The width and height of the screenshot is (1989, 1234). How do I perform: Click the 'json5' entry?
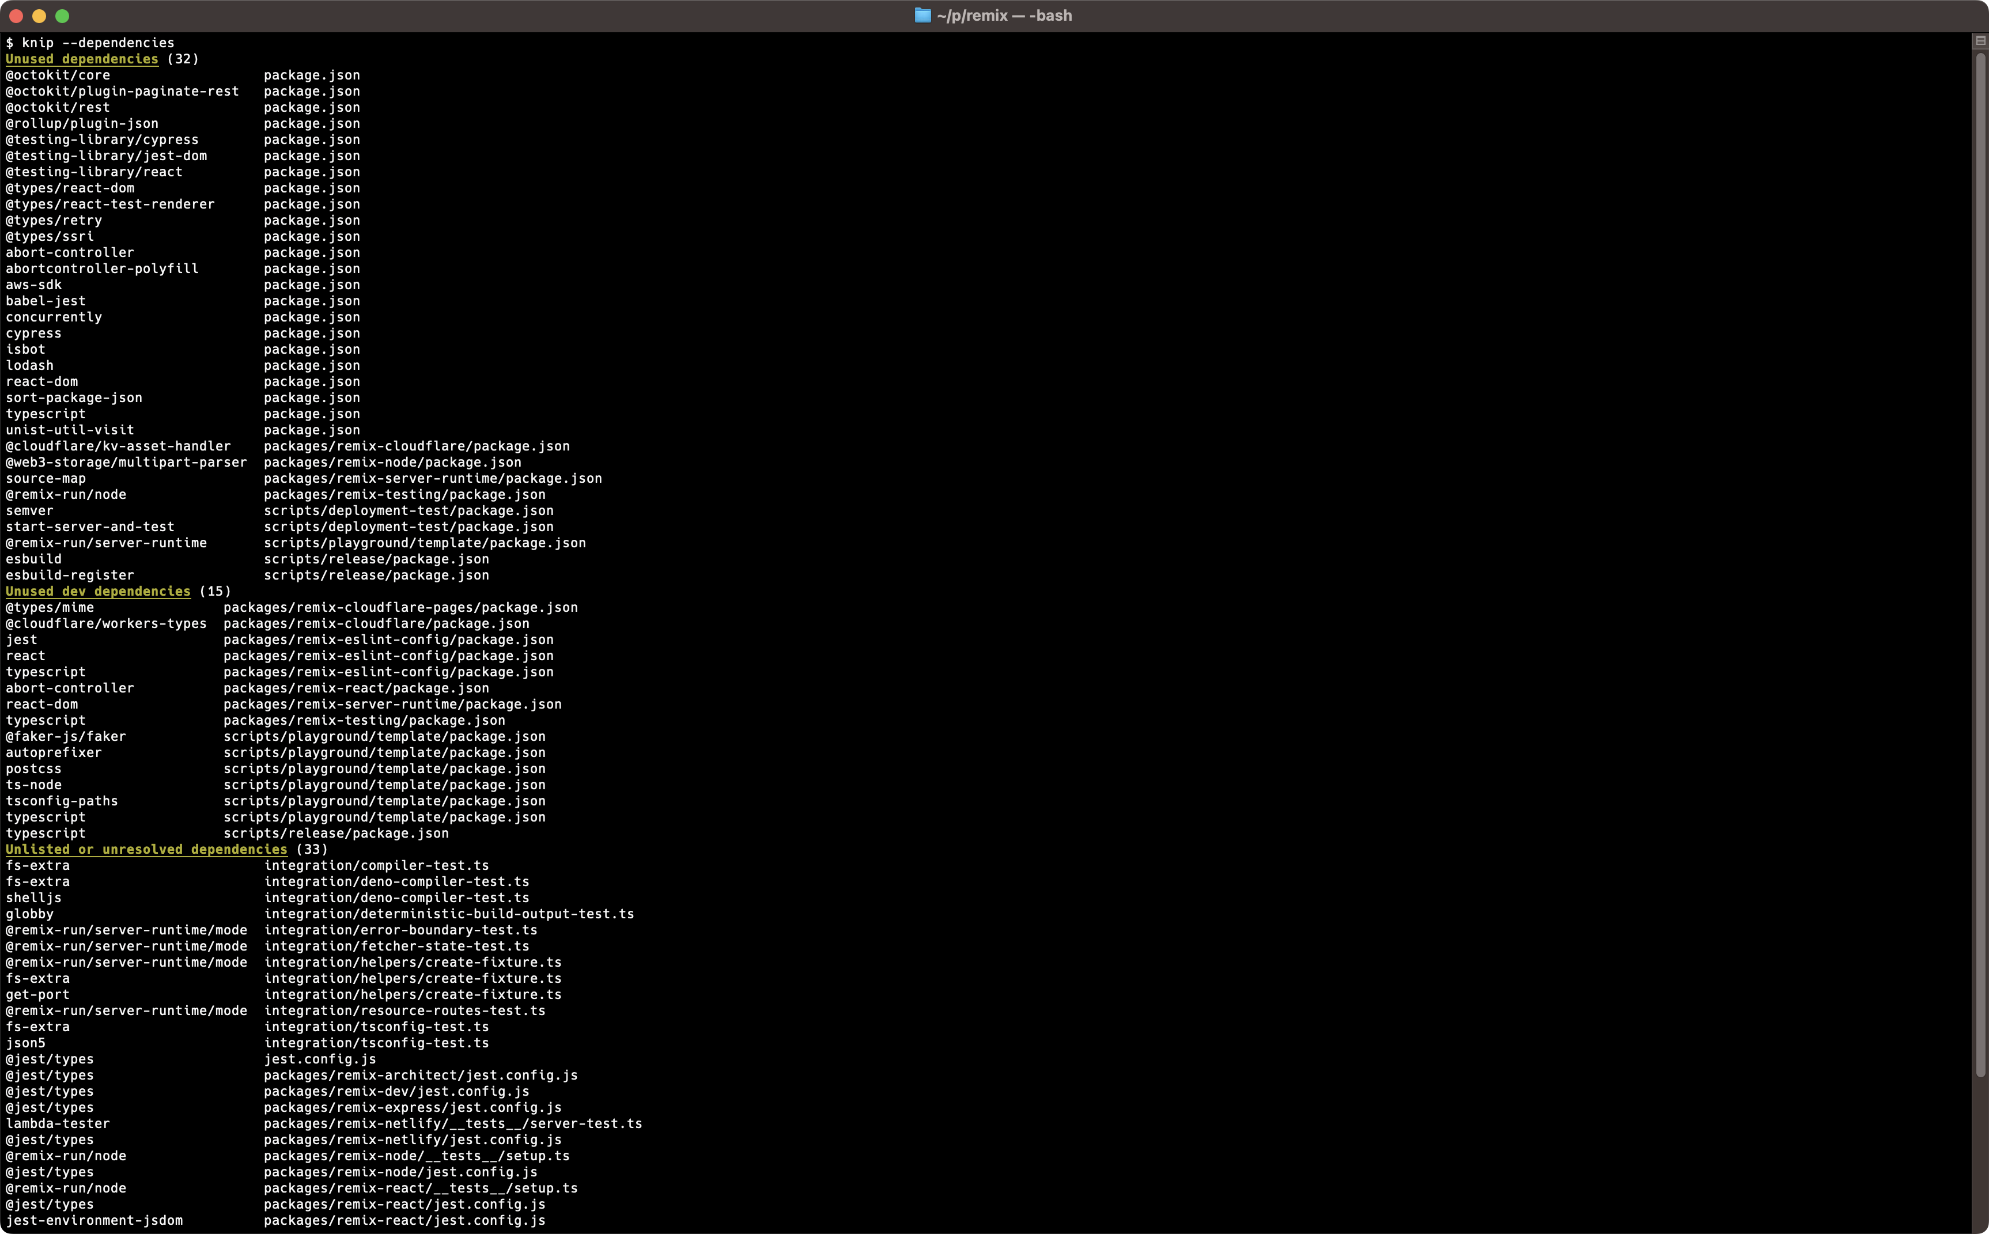point(25,1043)
